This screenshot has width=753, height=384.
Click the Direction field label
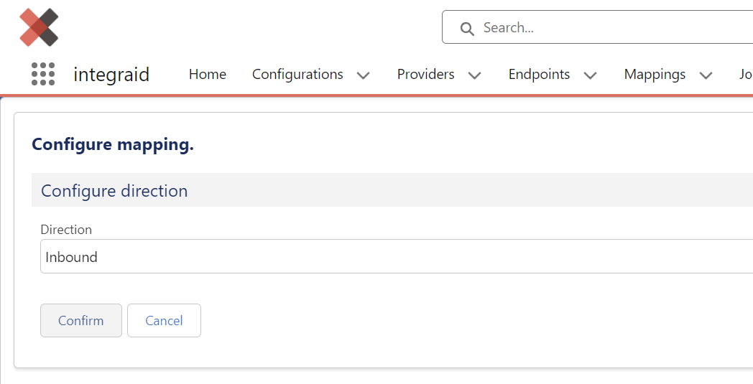66,230
